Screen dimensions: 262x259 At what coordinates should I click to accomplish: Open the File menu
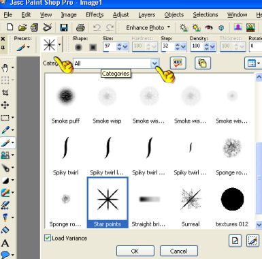(x=8, y=15)
